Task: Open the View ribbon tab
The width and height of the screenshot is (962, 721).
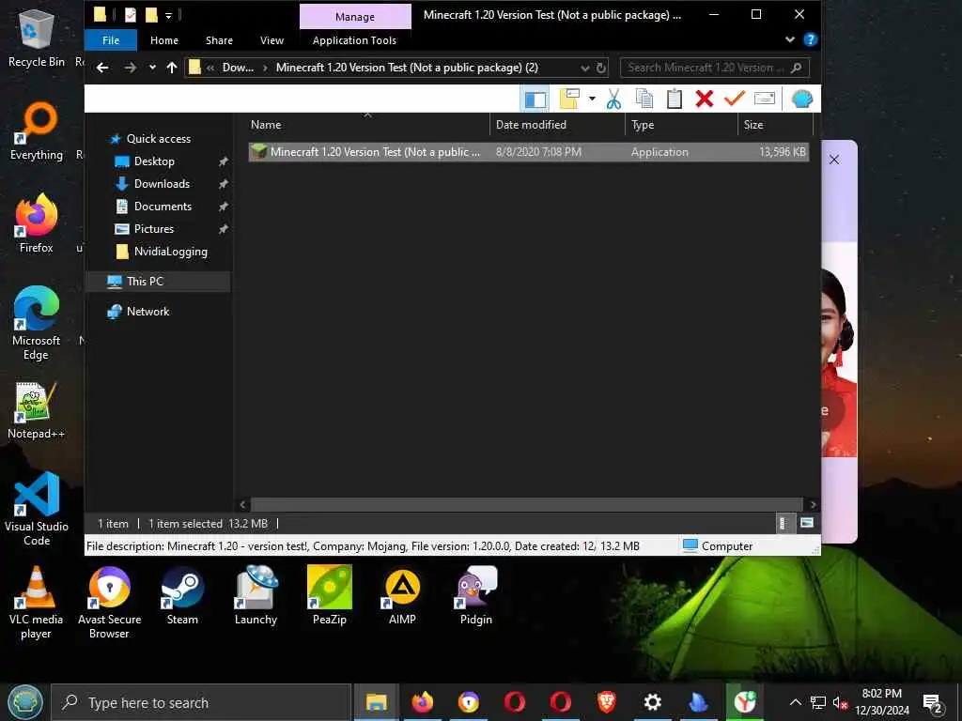Action: click(x=272, y=40)
